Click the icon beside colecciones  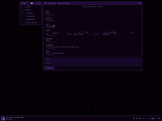pos(22,16)
